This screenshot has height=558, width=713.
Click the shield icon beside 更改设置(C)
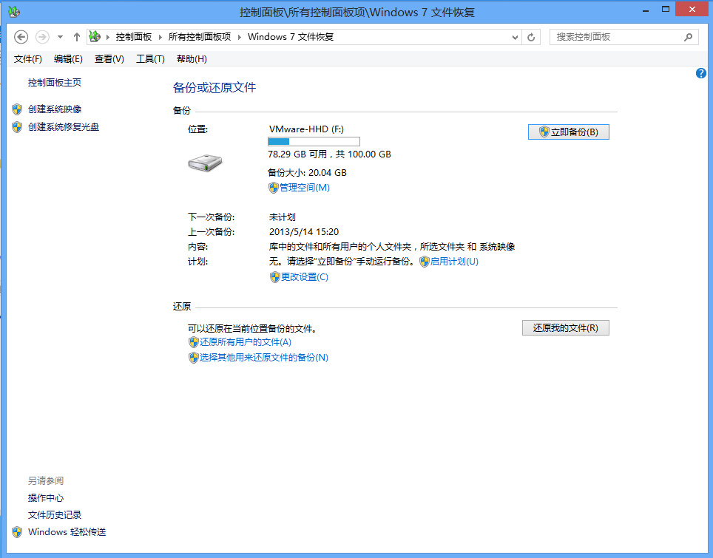(x=274, y=277)
